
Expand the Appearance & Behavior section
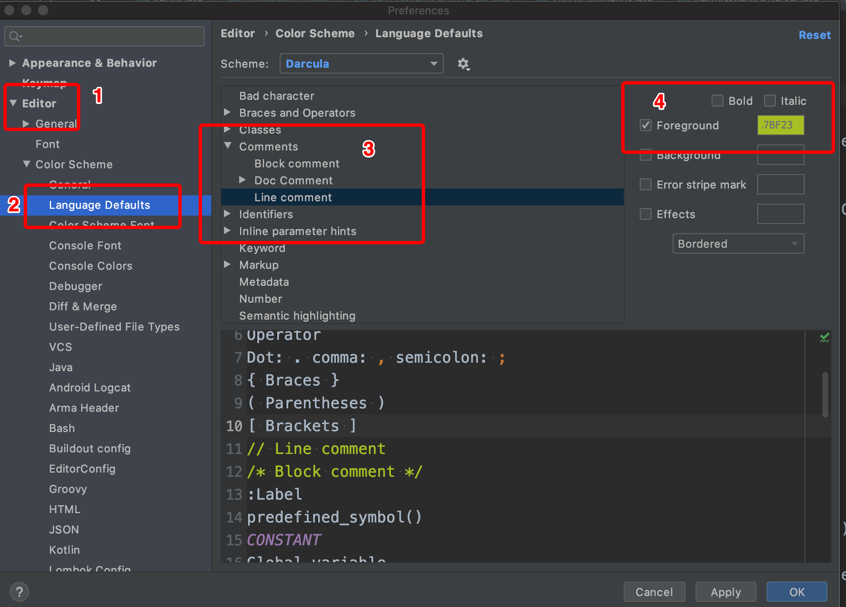pyautogui.click(x=13, y=63)
